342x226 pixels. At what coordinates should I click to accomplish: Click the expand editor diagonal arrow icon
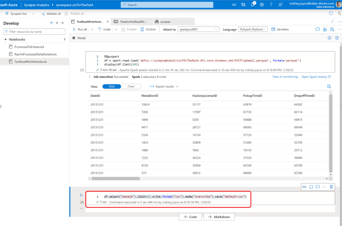(332, 22)
